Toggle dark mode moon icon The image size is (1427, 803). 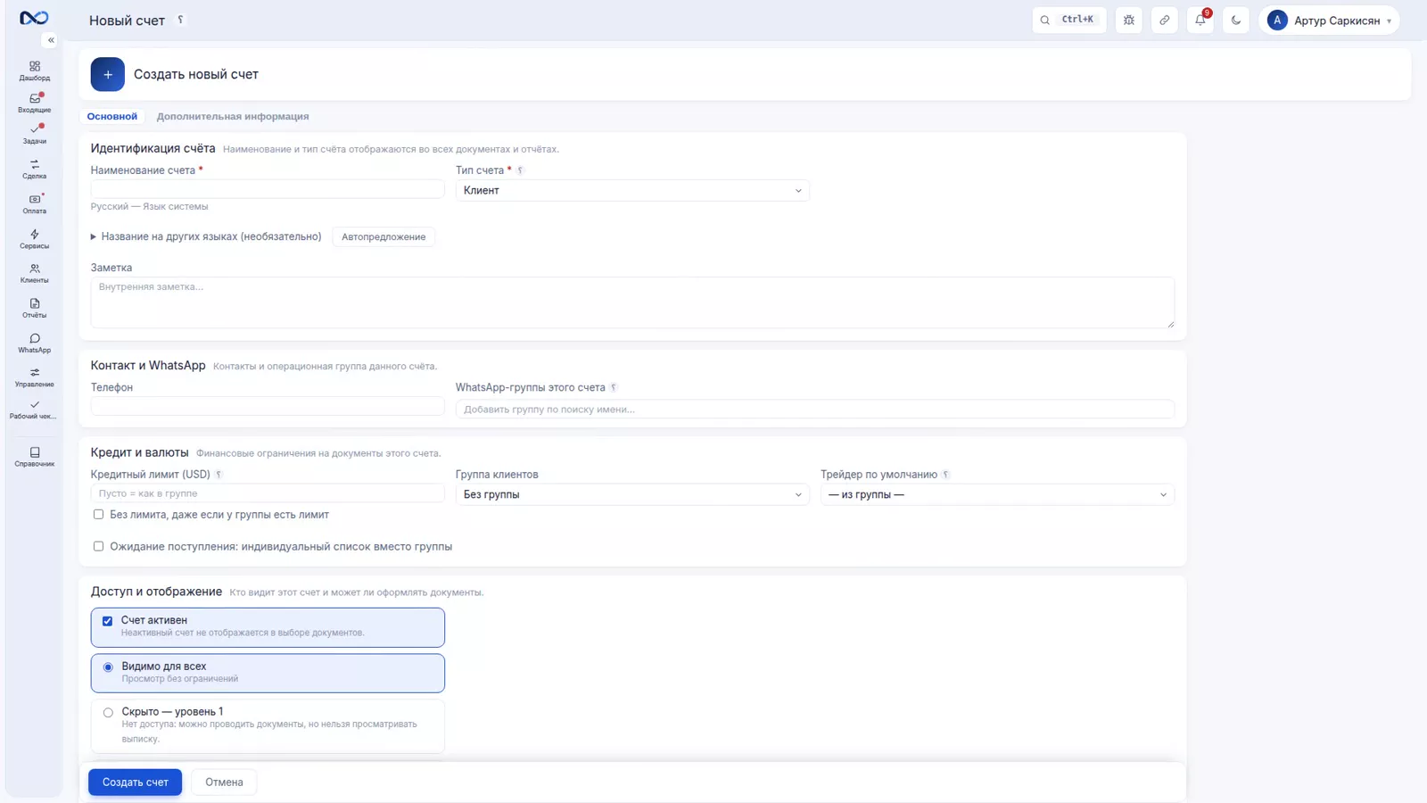pos(1236,20)
